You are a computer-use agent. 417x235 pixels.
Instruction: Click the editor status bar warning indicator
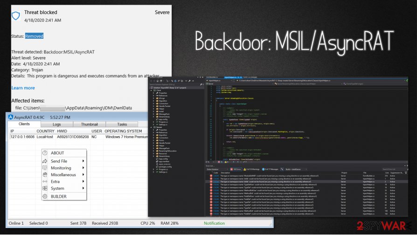(x=227, y=162)
